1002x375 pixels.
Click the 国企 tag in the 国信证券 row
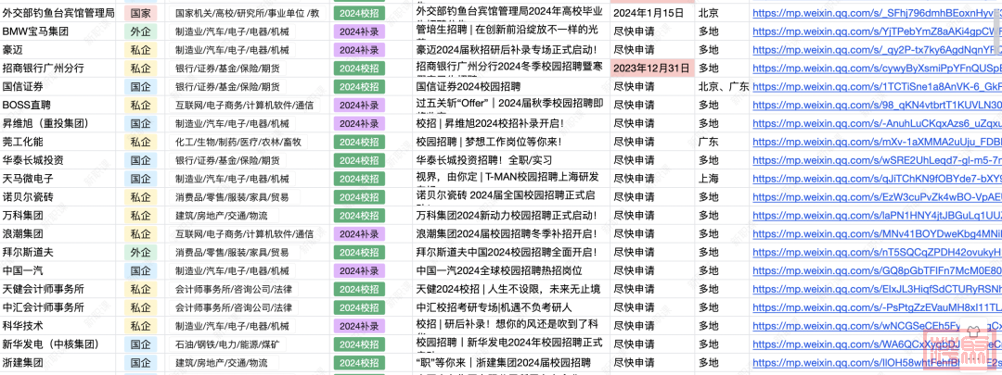(x=141, y=86)
